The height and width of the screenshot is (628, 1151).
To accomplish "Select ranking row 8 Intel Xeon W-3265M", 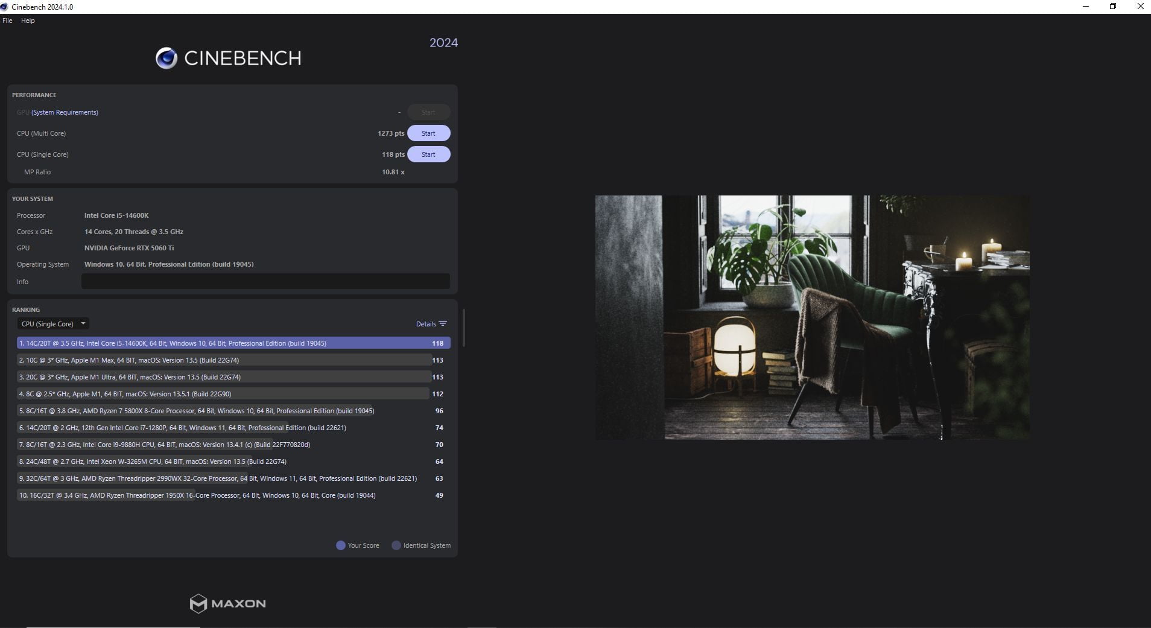I will pyautogui.click(x=233, y=461).
